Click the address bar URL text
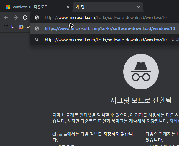179x146 pixels. coord(106,17)
